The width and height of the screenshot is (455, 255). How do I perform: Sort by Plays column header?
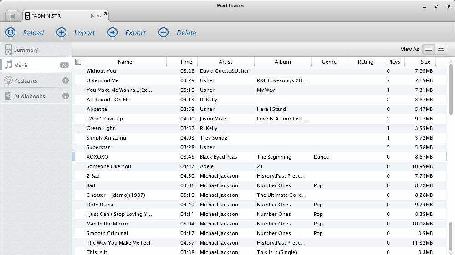(394, 62)
